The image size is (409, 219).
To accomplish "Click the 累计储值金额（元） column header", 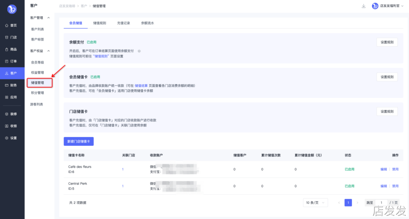I will (x=308, y=155).
